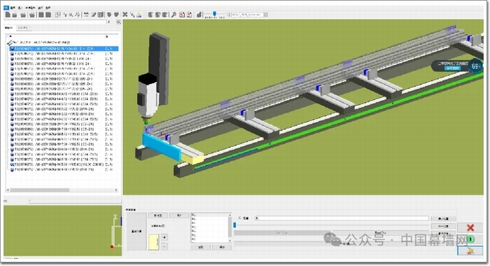490x266 pixels.
Task: Switch to the second tab in the left panel
Action: coord(23,28)
